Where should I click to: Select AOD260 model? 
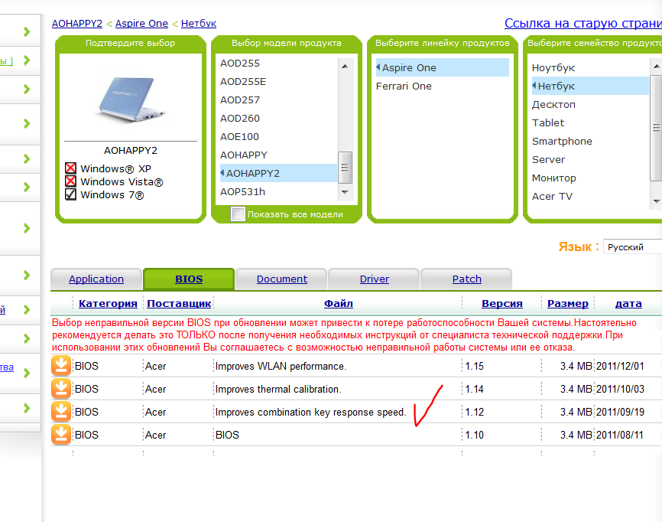[278, 119]
